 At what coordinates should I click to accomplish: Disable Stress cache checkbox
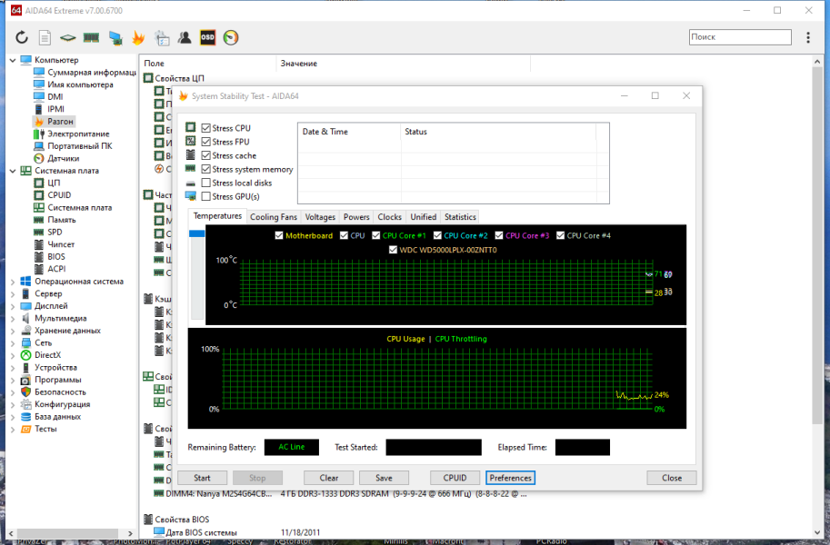(206, 155)
